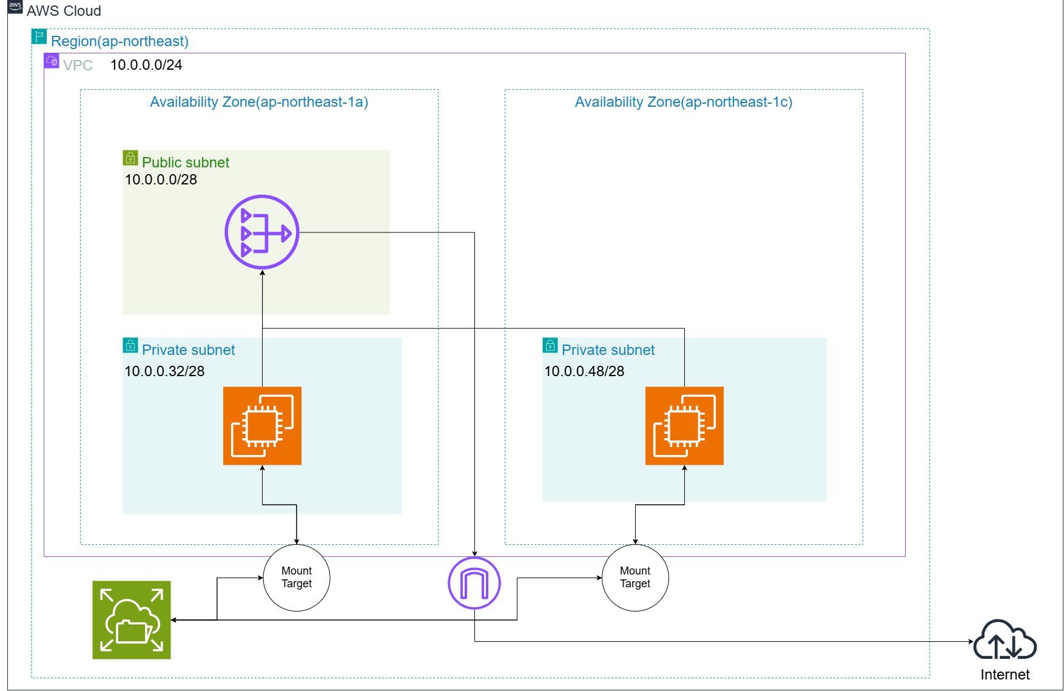Select EC2 instance icon in 10.0.0.48/28 subnet
Viewport: 1064px width, 691px height.
(x=684, y=426)
